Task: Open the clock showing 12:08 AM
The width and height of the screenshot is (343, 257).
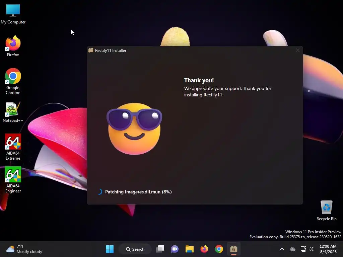Action: pyautogui.click(x=328, y=249)
